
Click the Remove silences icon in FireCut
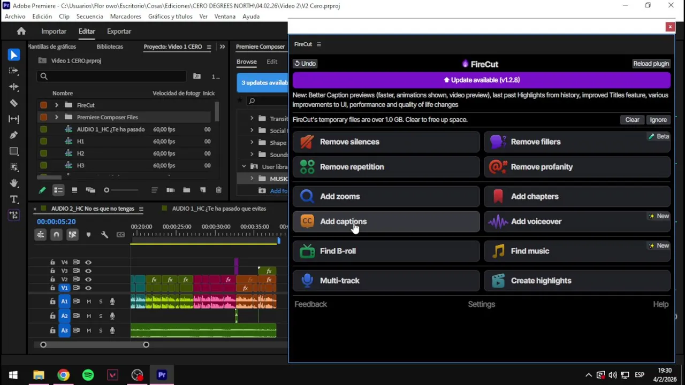pyautogui.click(x=307, y=142)
